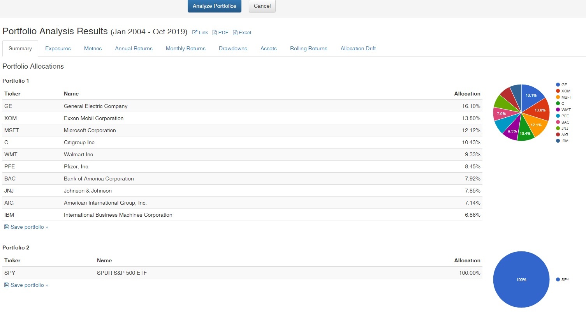Click the 16.10% allocation value
586x320 pixels.
point(471,106)
